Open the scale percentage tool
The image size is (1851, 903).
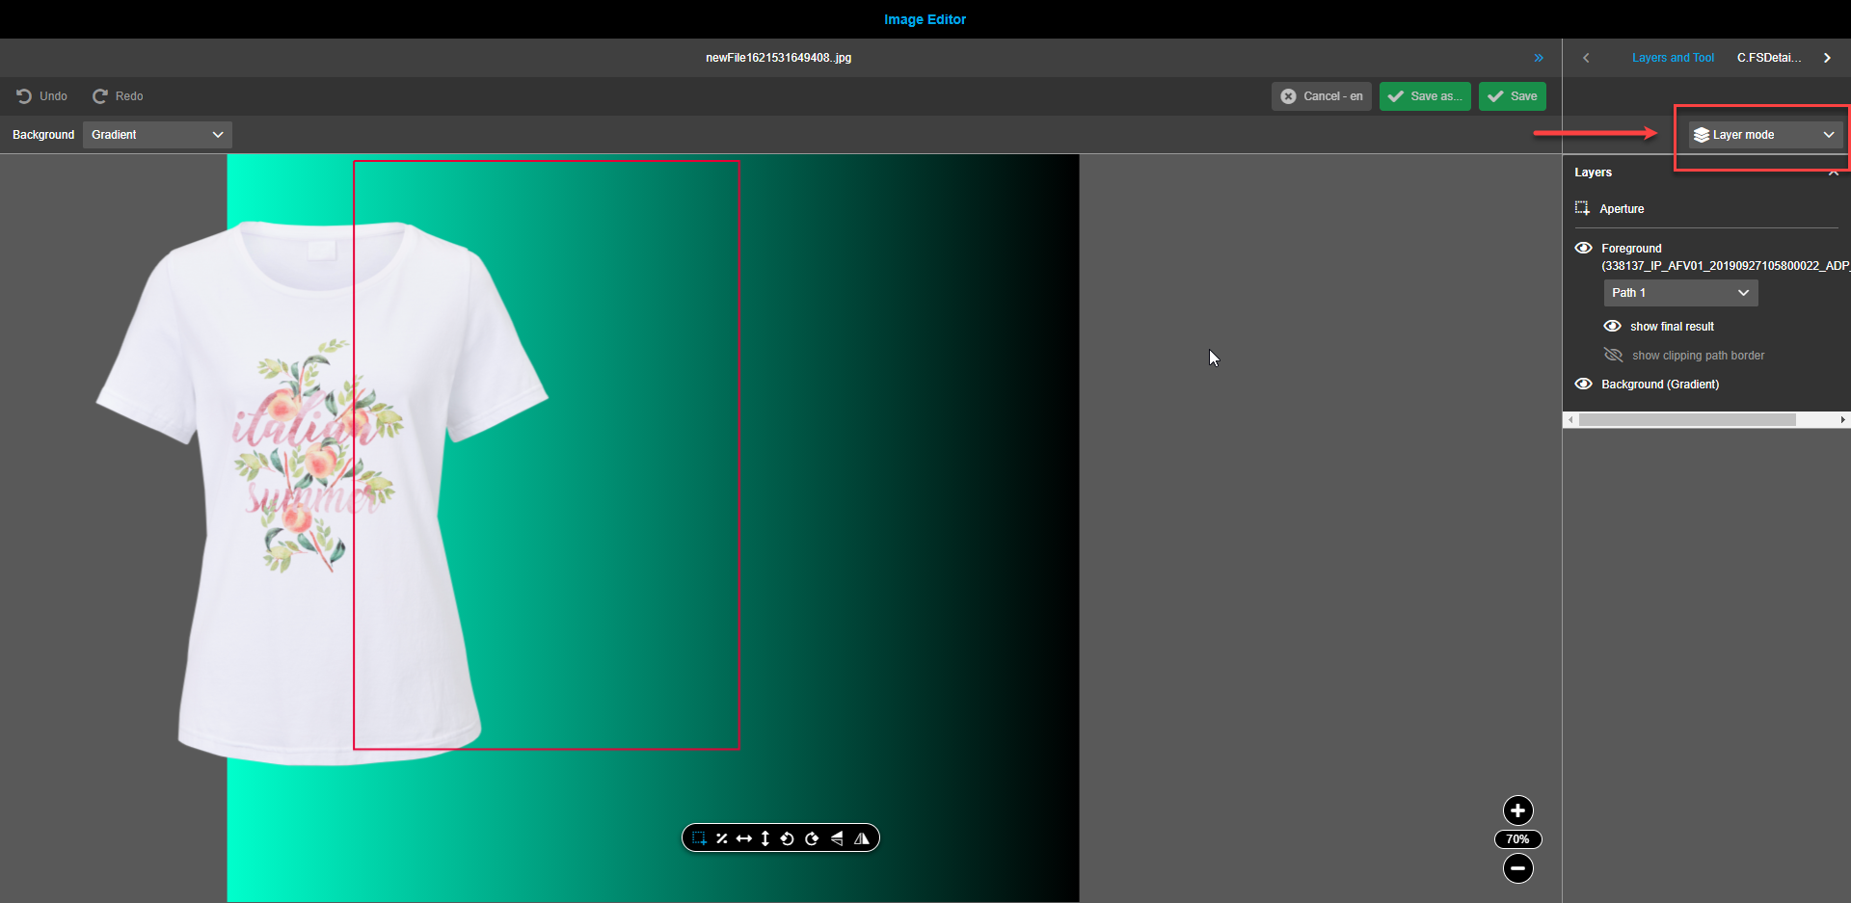coord(722,837)
